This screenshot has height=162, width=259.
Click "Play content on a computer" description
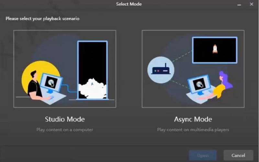[x=65, y=130]
